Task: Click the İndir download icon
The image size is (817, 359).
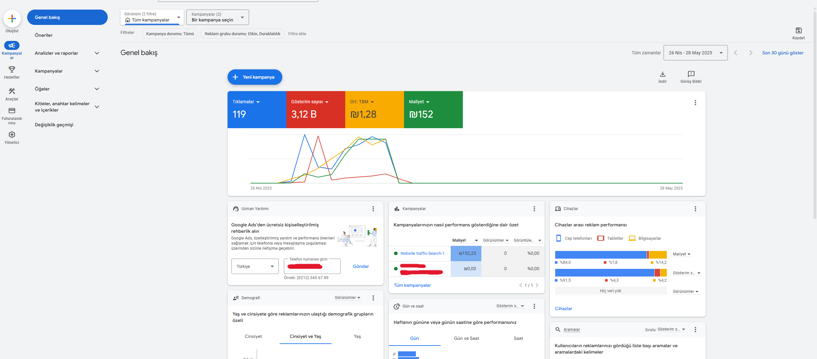Action: pyautogui.click(x=663, y=74)
